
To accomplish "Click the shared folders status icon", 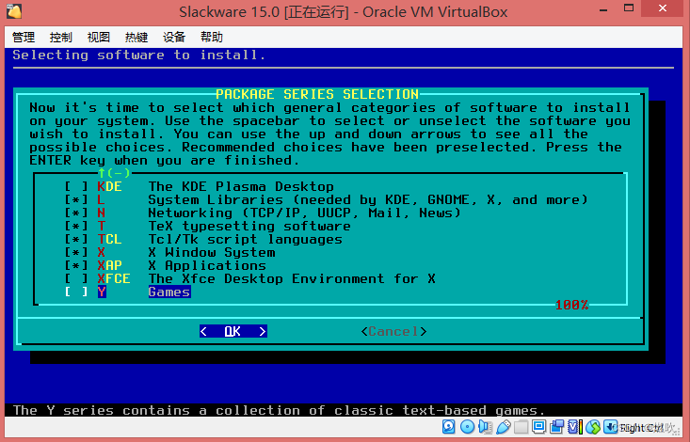I will (521, 427).
